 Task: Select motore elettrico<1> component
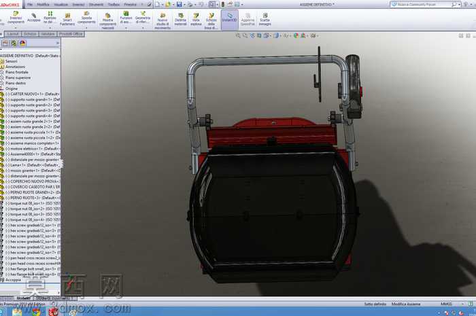tap(31, 149)
